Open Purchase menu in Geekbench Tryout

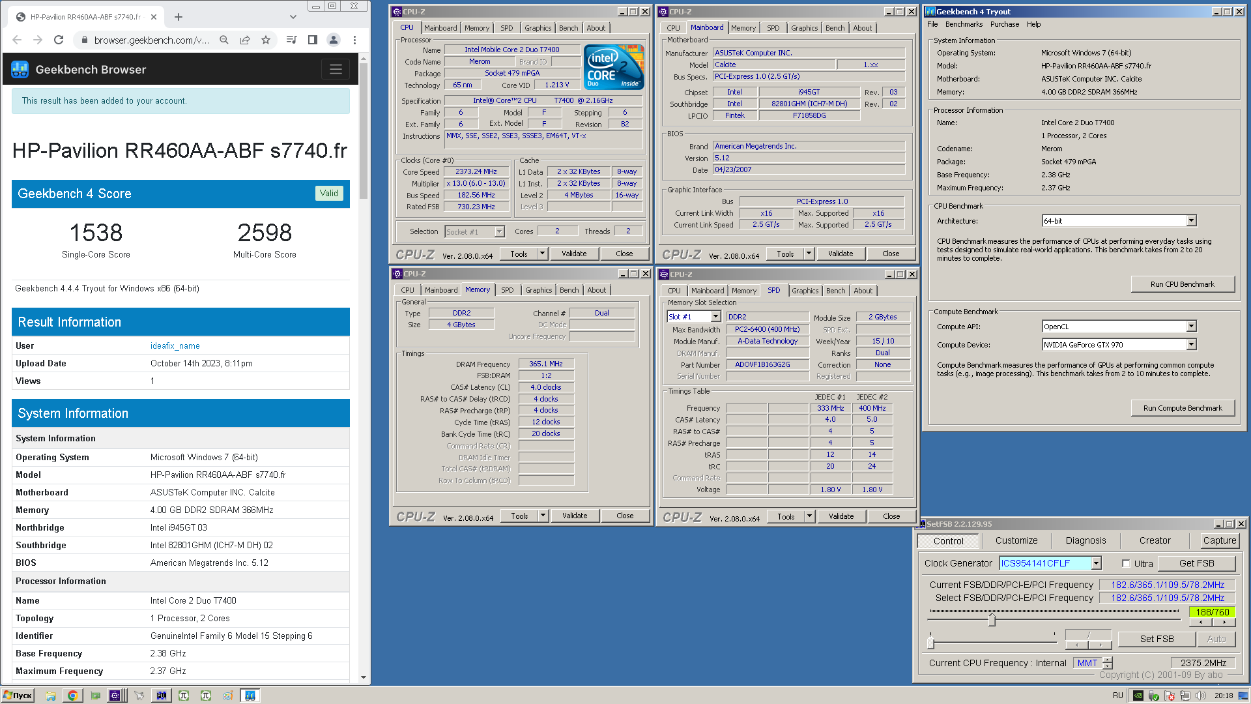pos(1005,24)
